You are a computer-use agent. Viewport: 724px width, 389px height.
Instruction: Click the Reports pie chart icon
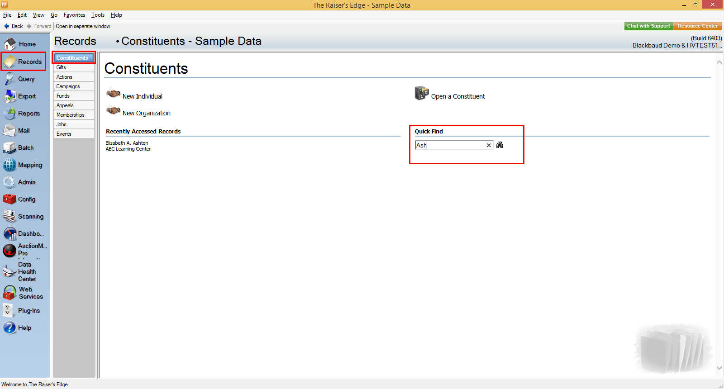click(9, 114)
